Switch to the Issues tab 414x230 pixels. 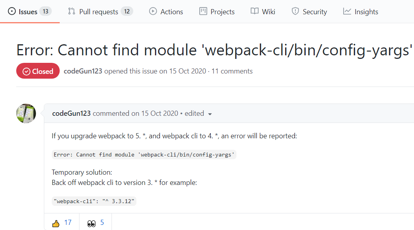click(30, 11)
